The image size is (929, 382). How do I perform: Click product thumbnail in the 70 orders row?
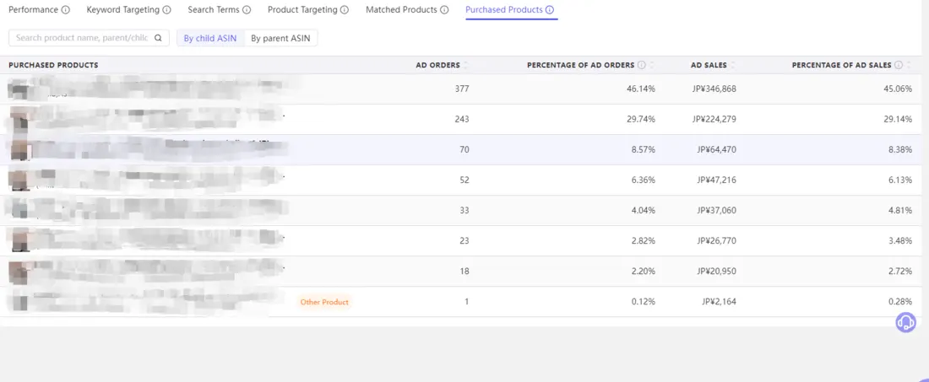[x=19, y=150]
